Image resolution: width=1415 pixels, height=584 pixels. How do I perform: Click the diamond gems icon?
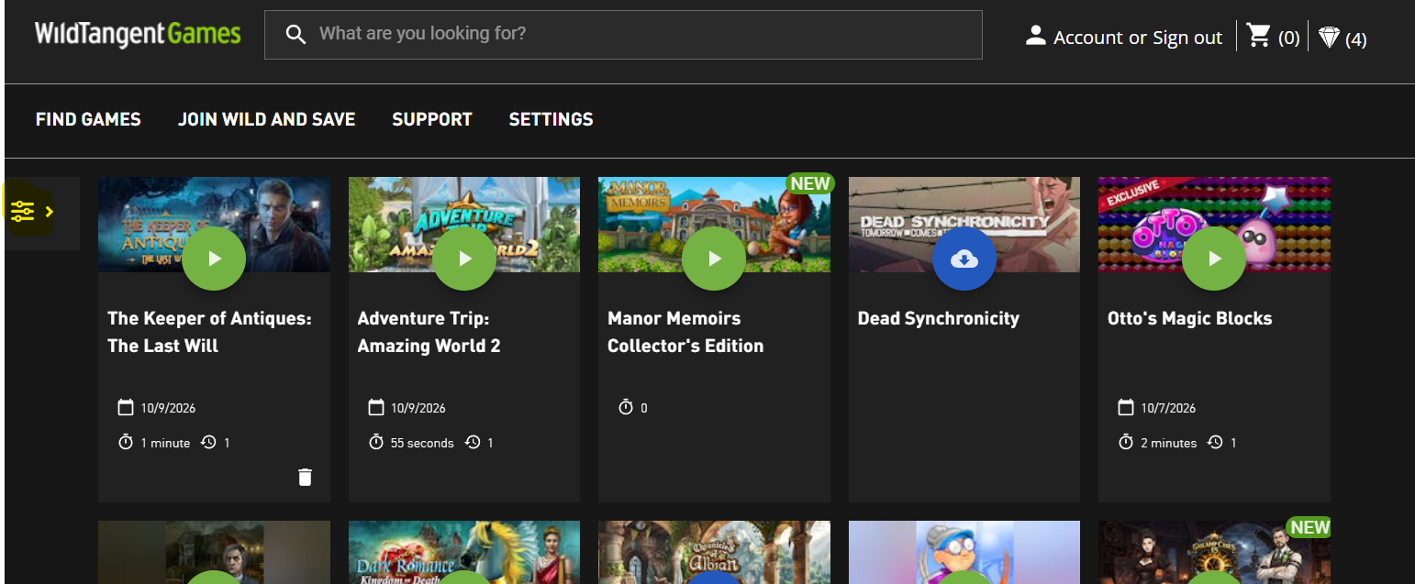1329,38
